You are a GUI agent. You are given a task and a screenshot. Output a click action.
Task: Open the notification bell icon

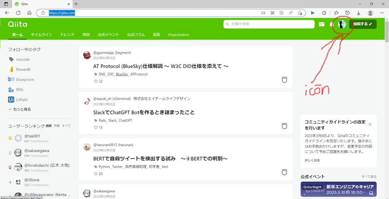point(331,24)
